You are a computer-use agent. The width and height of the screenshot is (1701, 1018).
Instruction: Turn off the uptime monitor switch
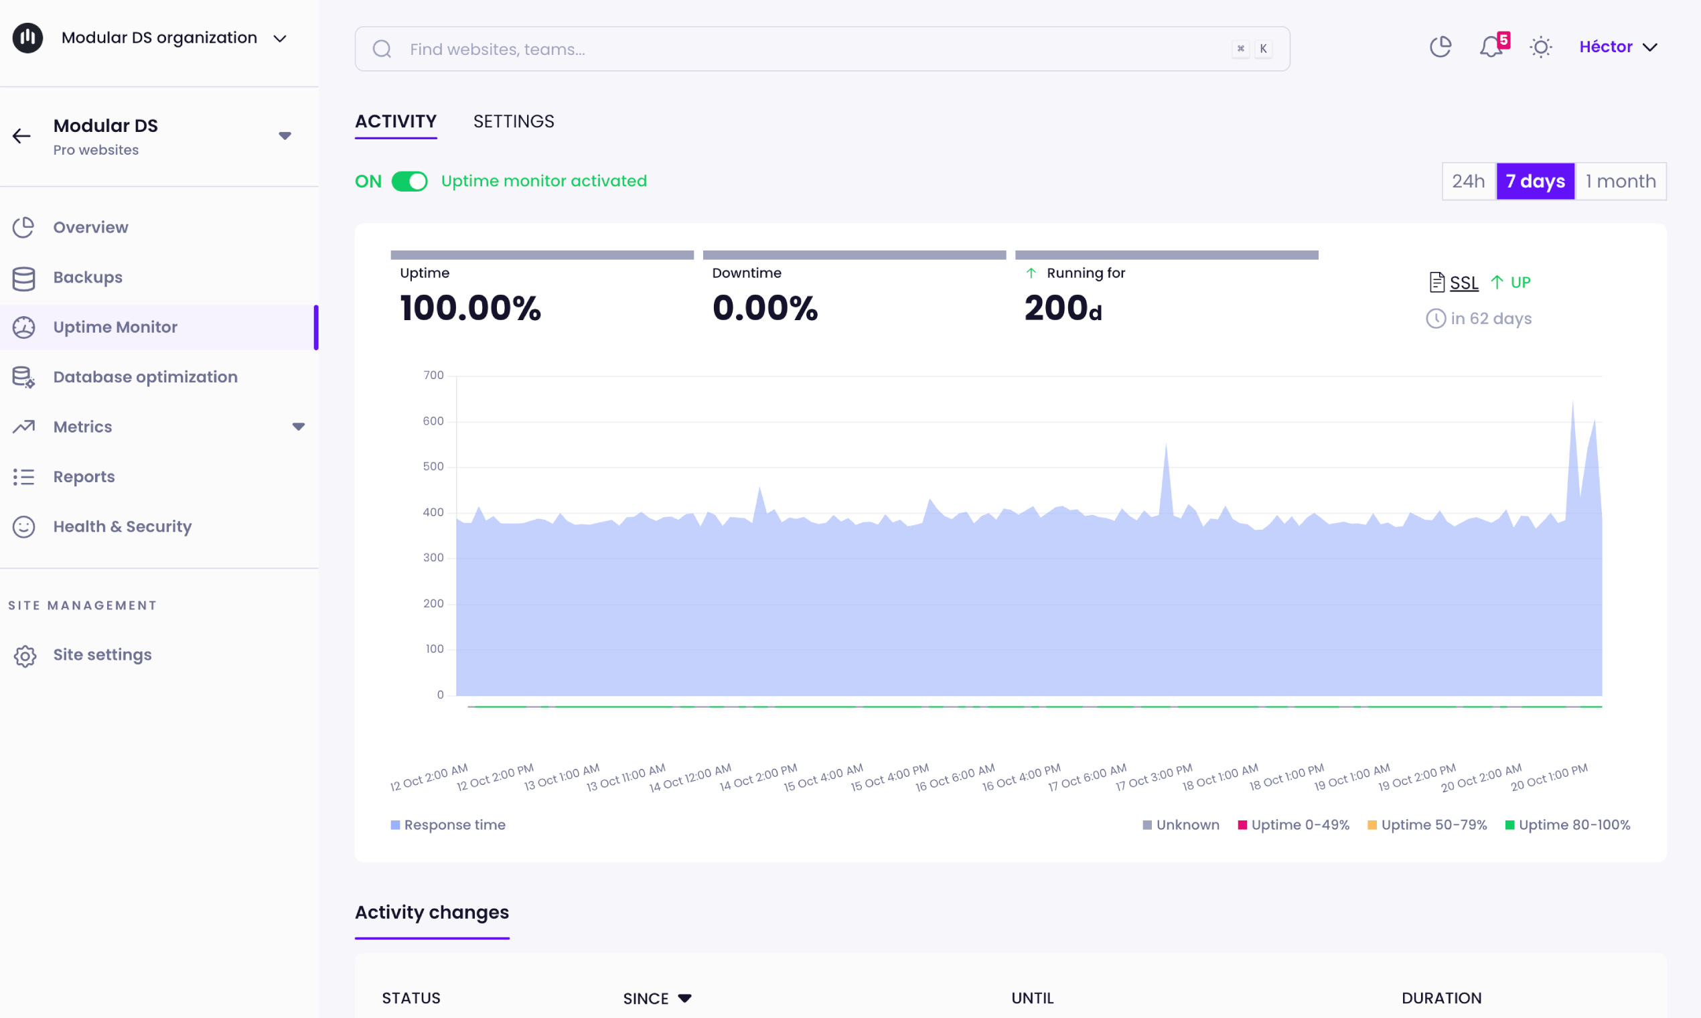pos(409,181)
